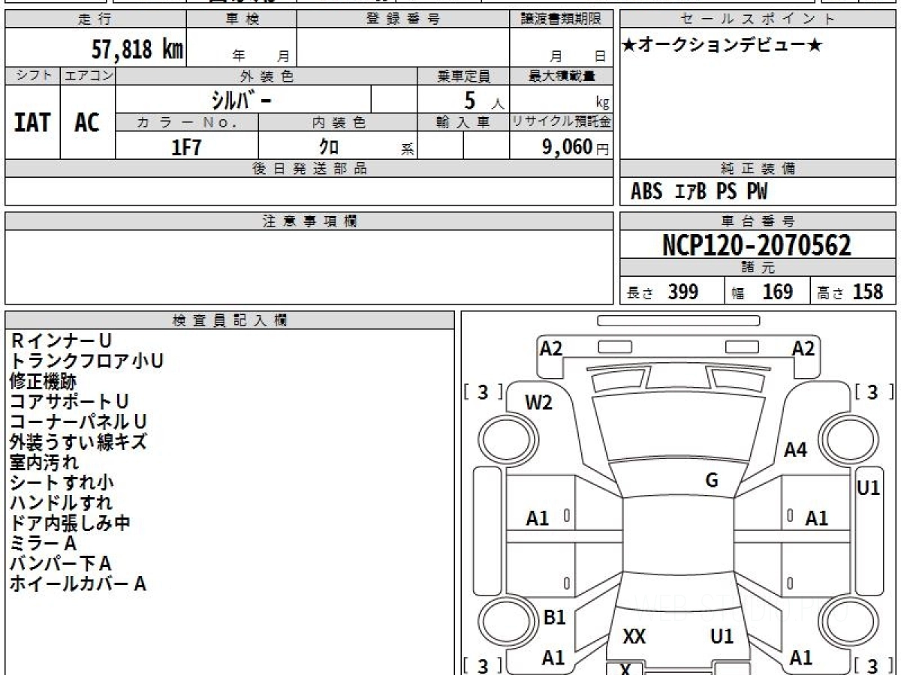Click the mileage value 57,818 km
Viewport: 901px width, 675px height.
coord(137,49)
